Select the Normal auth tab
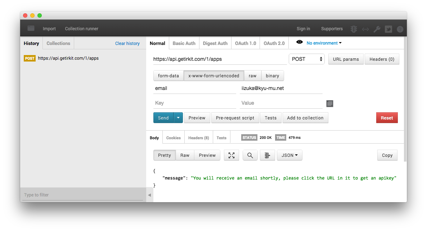The width and height of the screenshot is (427, 231). pos(157,43)
